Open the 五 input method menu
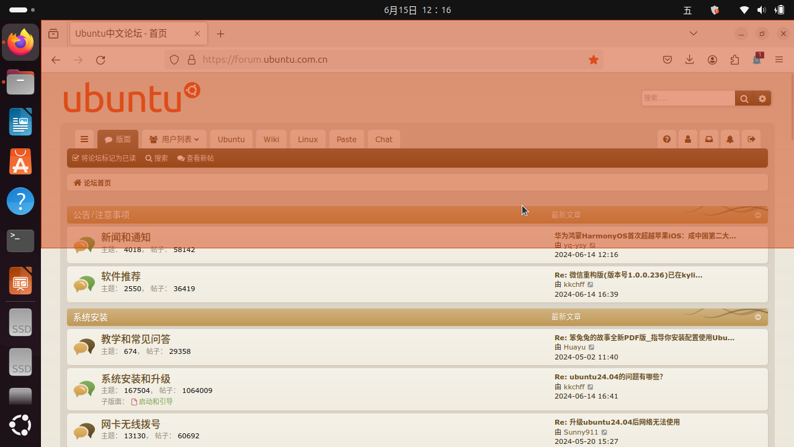794x447 pixels. point(687,10)
